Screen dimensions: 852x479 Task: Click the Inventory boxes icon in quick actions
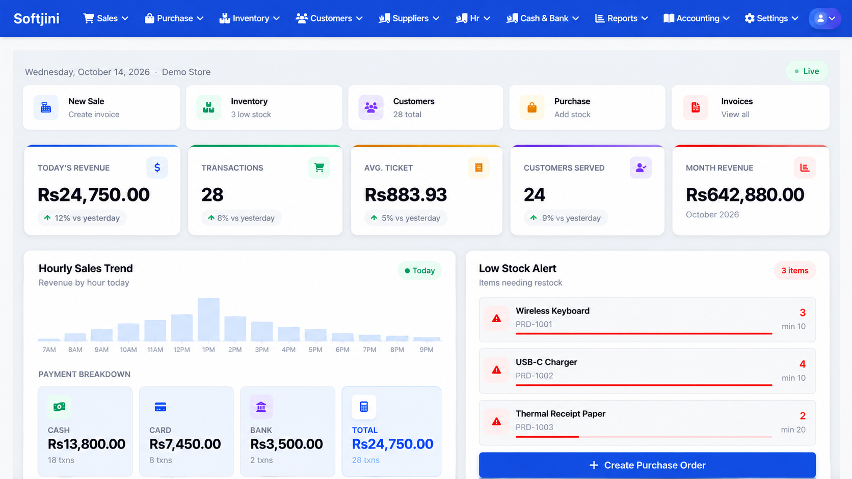click(x=208, y=107)
